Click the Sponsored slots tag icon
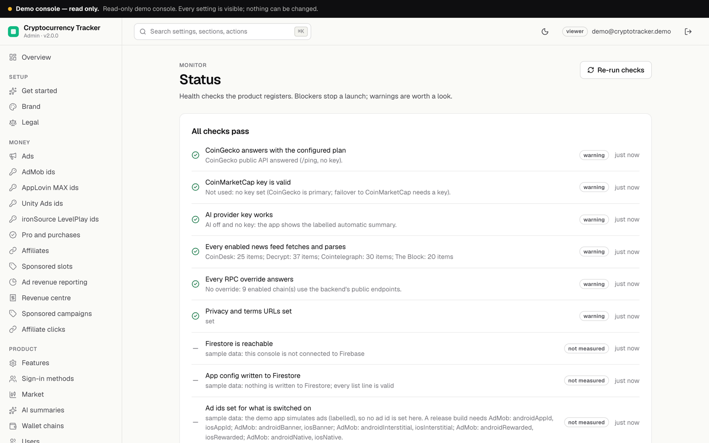 tap(13, 266)
